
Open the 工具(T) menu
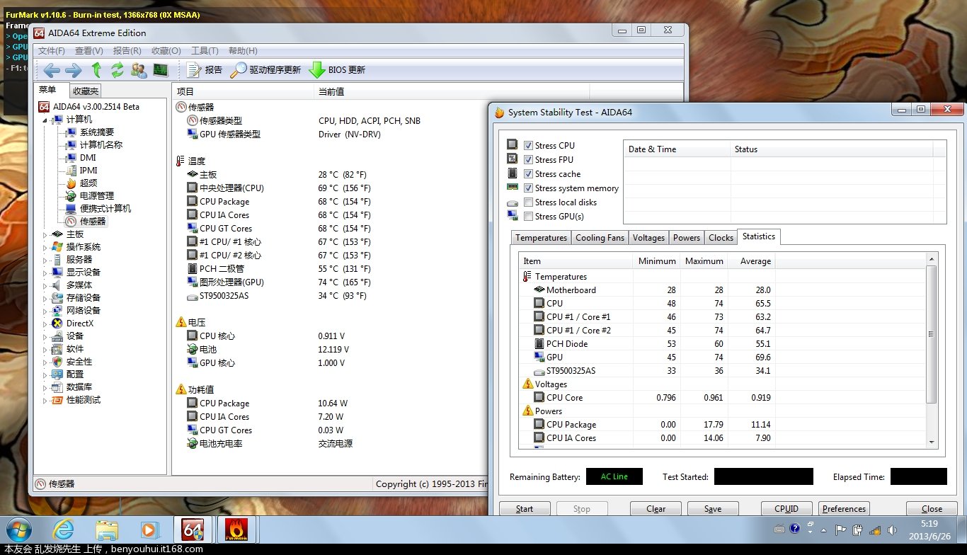[205, 51]
